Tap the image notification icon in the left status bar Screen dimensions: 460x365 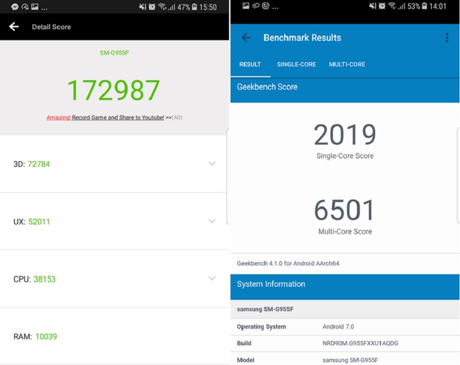(34, 6)
